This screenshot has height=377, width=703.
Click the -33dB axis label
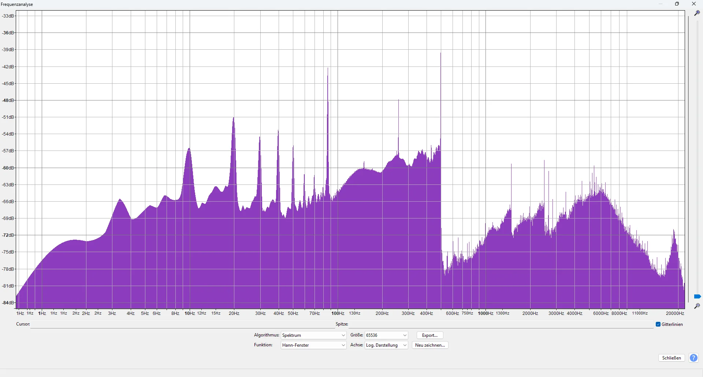[8, 16]
